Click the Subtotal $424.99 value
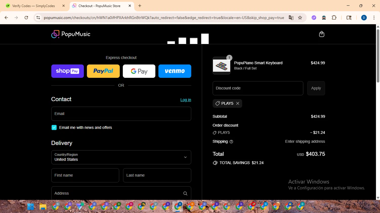This screenshot has height=213, width=380. (x=318, y=116)
